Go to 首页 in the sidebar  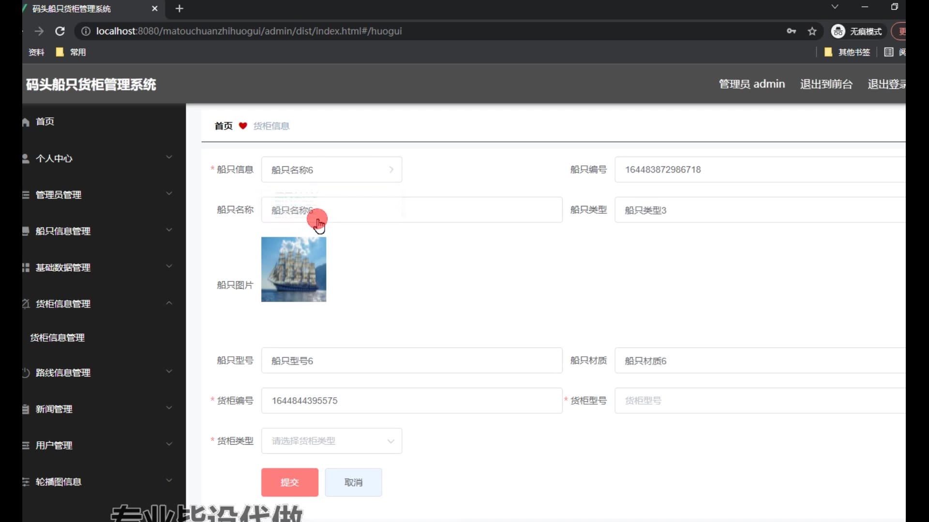click(x=45, y=122)
